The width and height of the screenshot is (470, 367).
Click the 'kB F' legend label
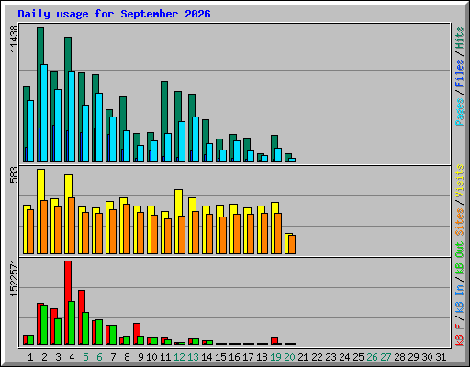click(x=460, y=335)
